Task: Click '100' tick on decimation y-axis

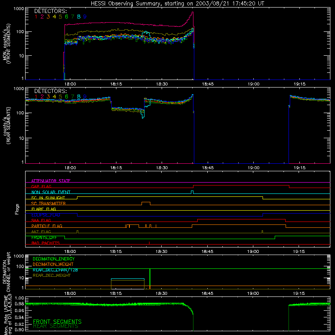Action: tap(20, 266)
